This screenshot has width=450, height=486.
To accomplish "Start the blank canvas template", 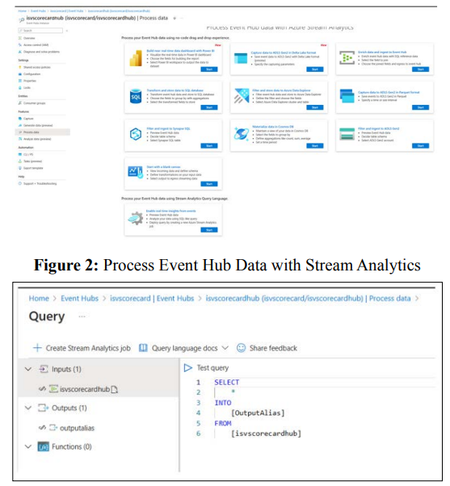I will pos(209,184).
